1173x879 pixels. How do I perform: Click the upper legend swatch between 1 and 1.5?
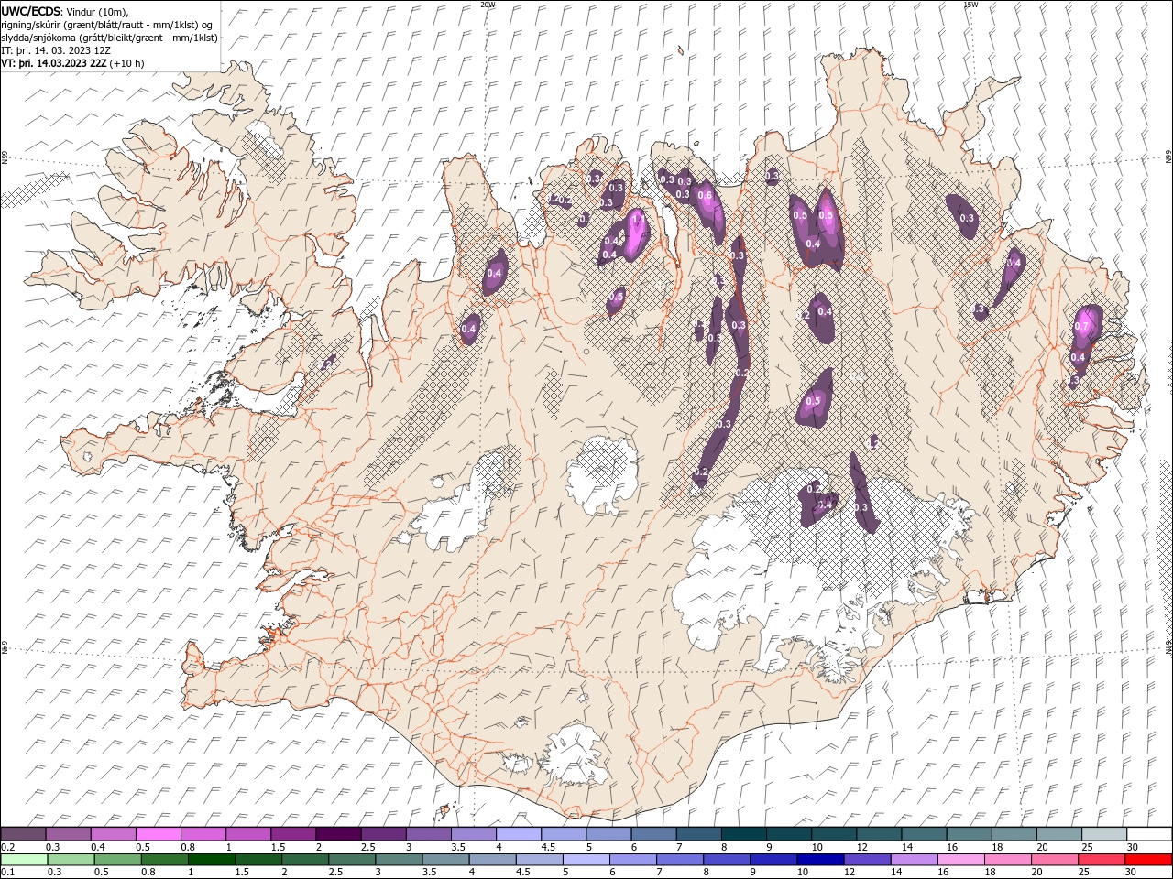pyautogui.click(x=248, y=834)
